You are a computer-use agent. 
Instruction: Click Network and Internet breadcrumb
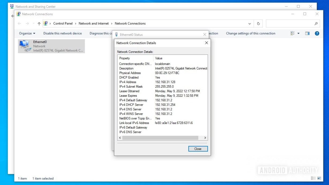point(94,24)
